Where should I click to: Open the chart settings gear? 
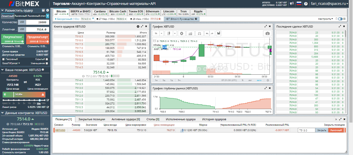[x=182, y=33]
